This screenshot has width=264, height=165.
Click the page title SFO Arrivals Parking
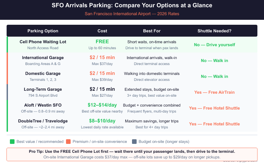(x=132, y=6)
